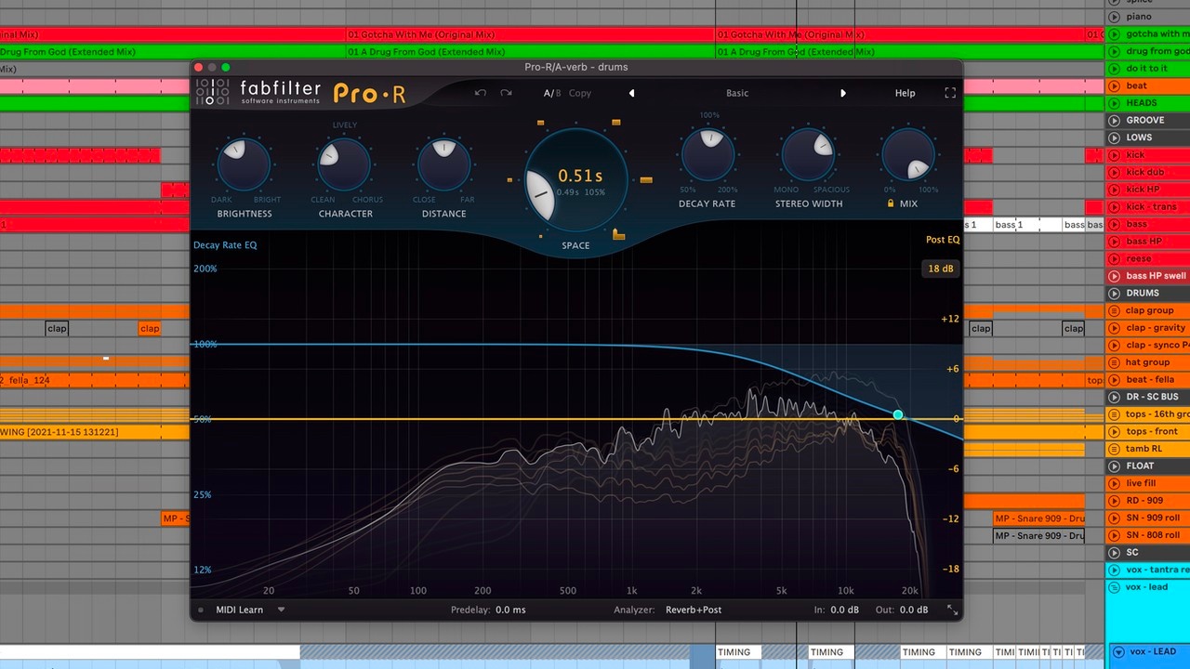The height and width of the screenshot is (669, 1190).
Task: Click the In level 0.0 dB value
Action: click(x=844, y=610)
